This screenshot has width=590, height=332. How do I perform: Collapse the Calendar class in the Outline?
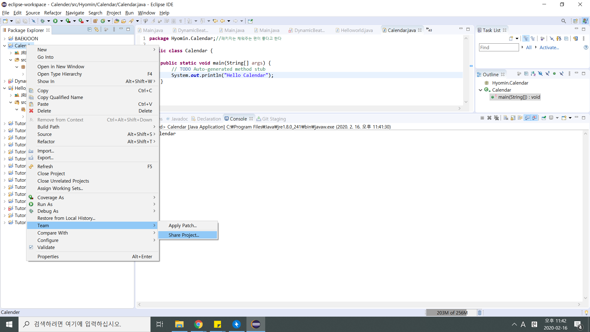pyautogui.click(x=481, y=90)
